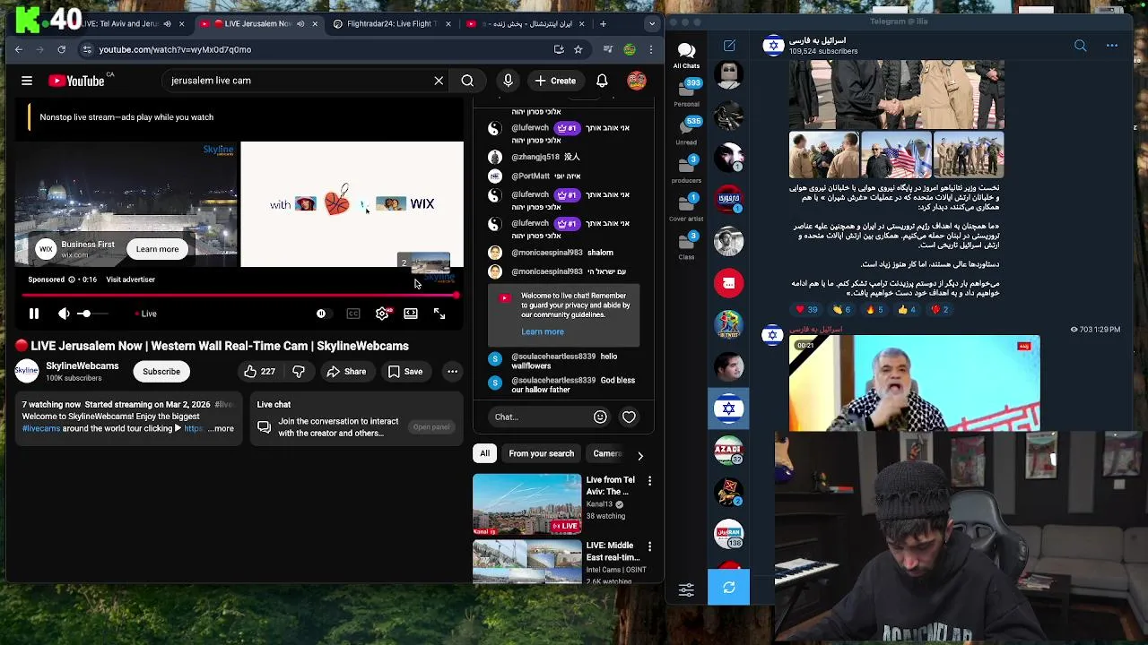Open the Create menu on YouTube
Screen dimensions: 1148x645
coord(556,81)
